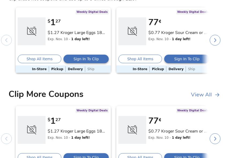Sign in to clip lower eggs coupon
This screenshot has height=158, width=229.
coord(86,156)
